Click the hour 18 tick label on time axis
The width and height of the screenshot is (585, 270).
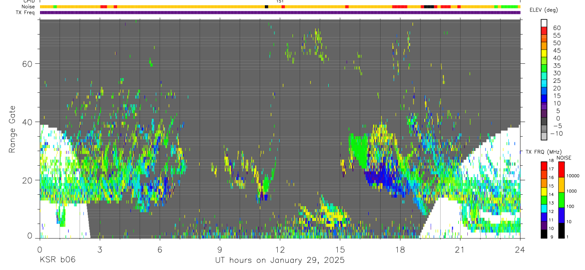(400, 249)
